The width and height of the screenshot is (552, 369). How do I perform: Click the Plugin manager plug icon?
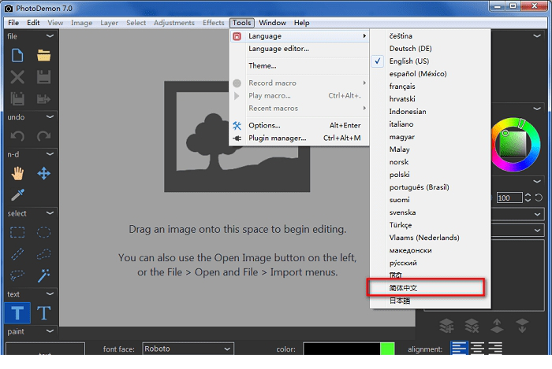[x=237, y=138]
